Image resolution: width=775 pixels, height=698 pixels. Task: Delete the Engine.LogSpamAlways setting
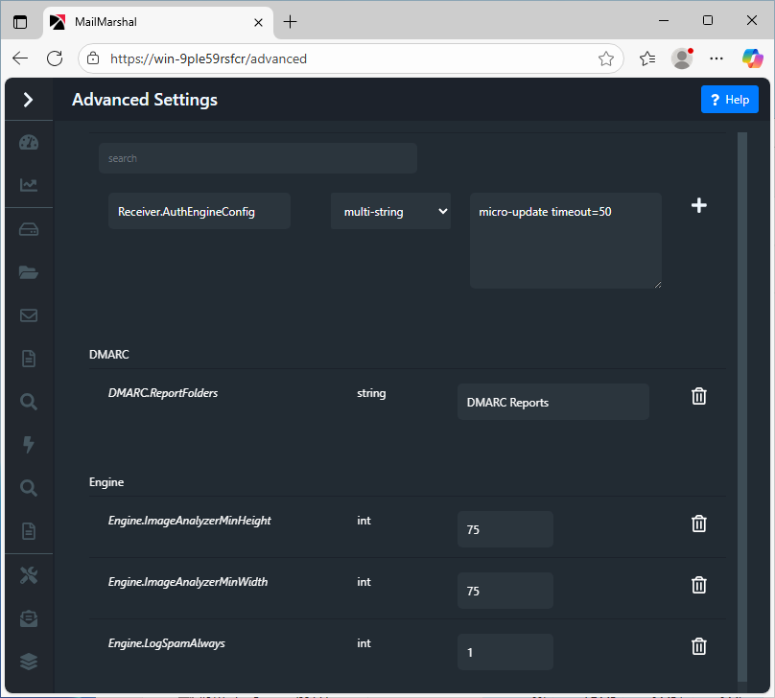pos(699,646)
